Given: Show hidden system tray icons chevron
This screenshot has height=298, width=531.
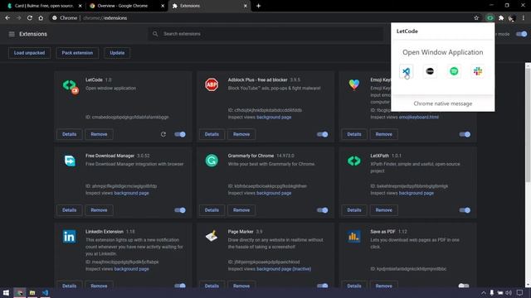Looking at the screenshot, I should coord(483,292).
